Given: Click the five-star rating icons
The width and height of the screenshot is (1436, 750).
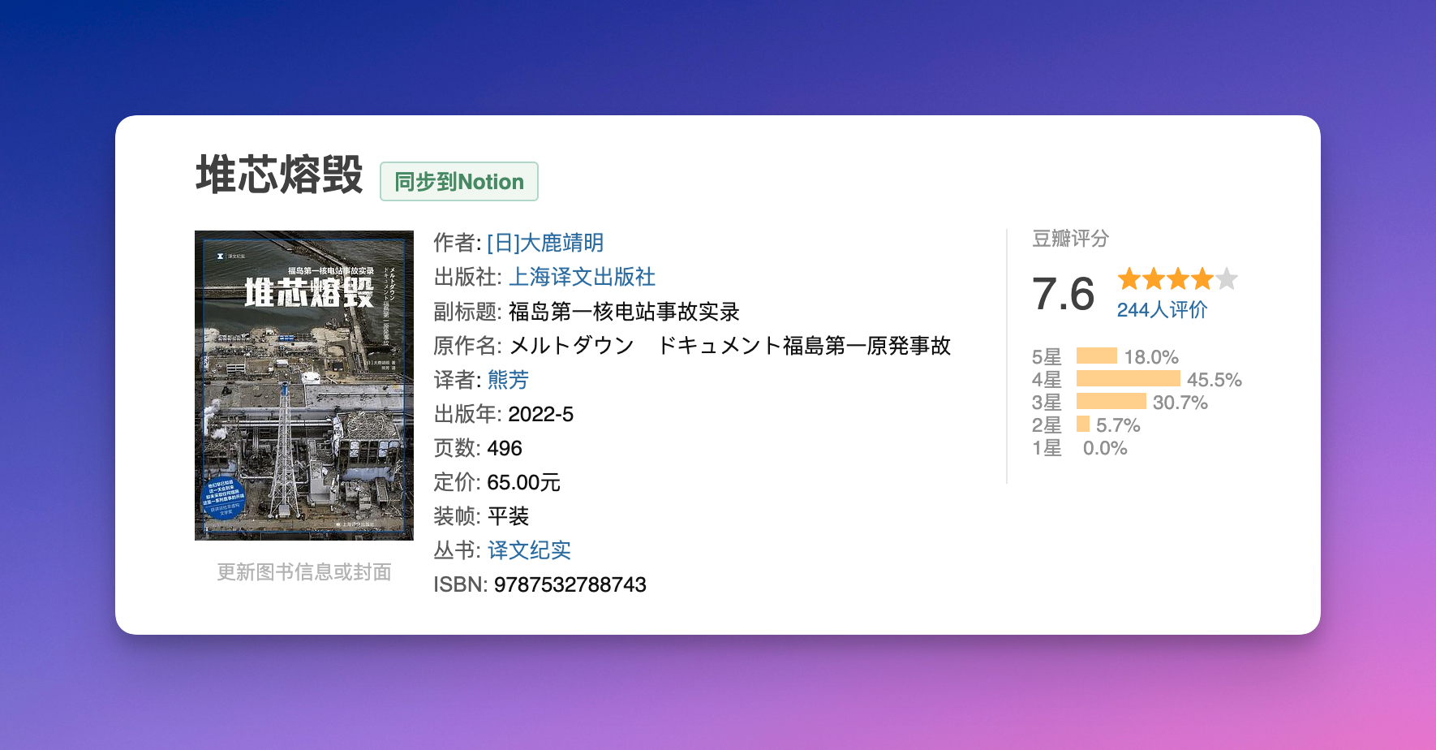Looking at the screenshot, I should click(x=1177, y=279).
